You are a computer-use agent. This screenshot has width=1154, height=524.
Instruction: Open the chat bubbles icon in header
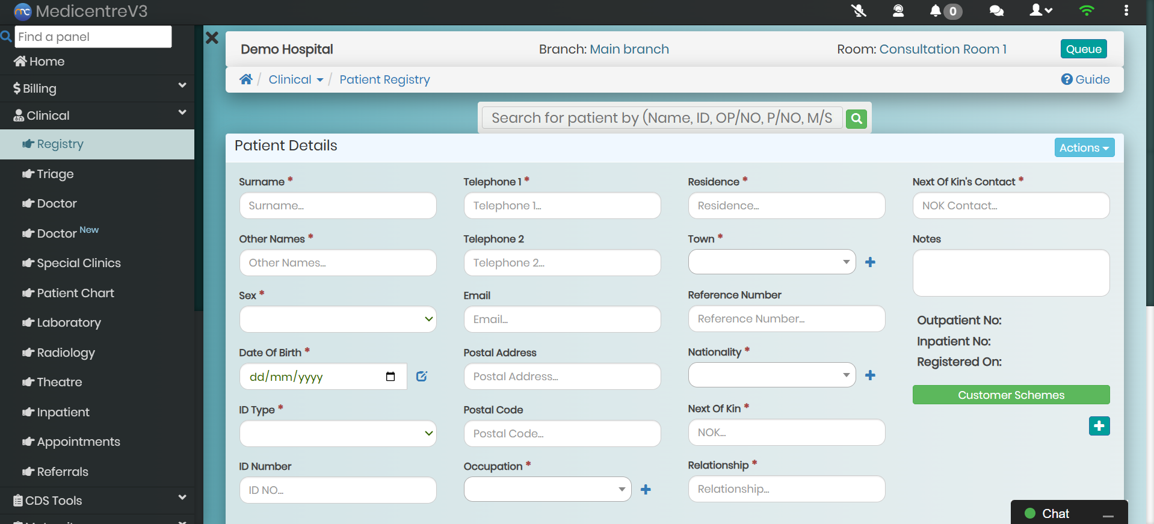coord(996,11)
